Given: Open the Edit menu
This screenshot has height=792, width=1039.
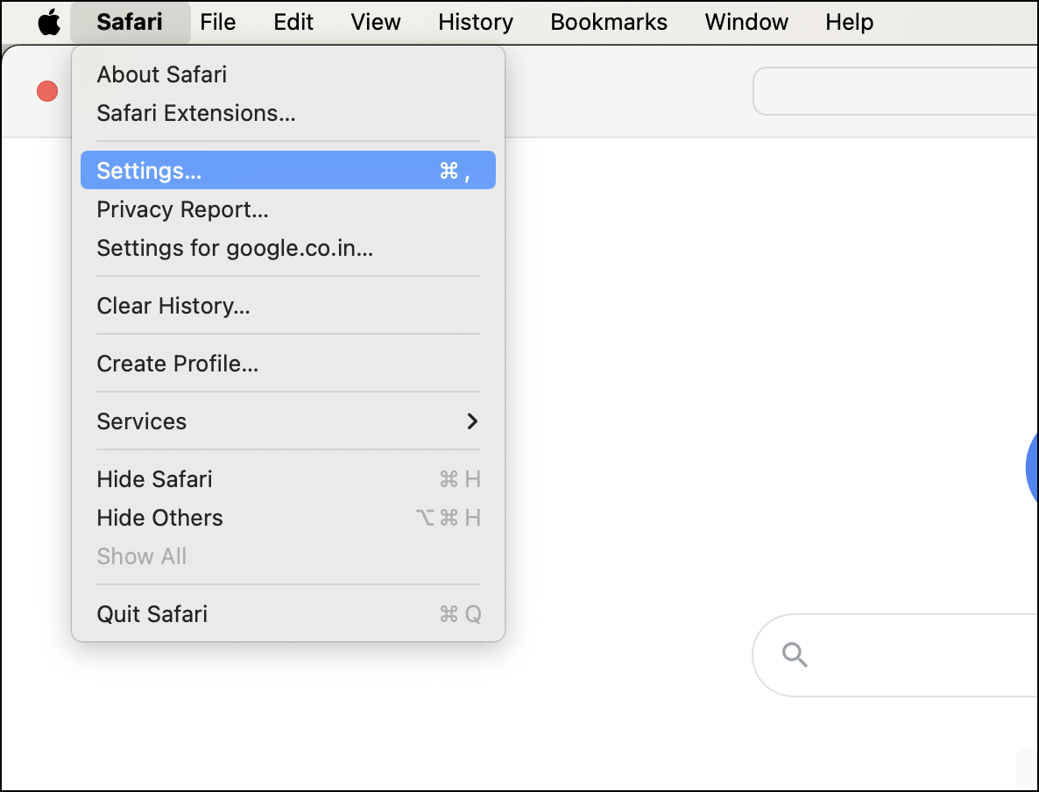Looking at the screenshot, I should [293, 22].
